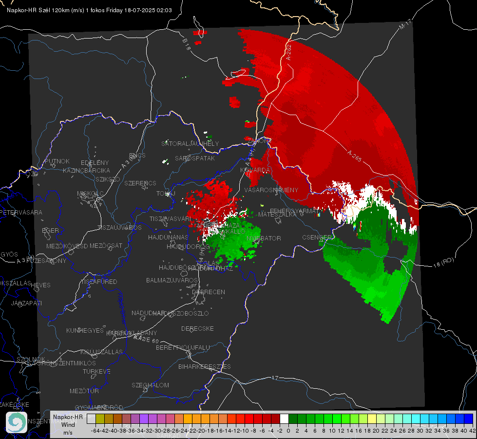Click the BALMAZÚJVÁROS label
477x439 pixels.
pos(172,280)
